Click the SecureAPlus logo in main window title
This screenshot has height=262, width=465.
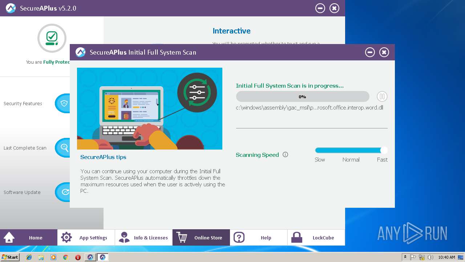[x=11, y=8]
